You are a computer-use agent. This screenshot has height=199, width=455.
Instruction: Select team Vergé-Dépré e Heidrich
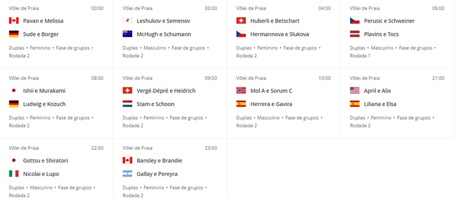[166, 91]
